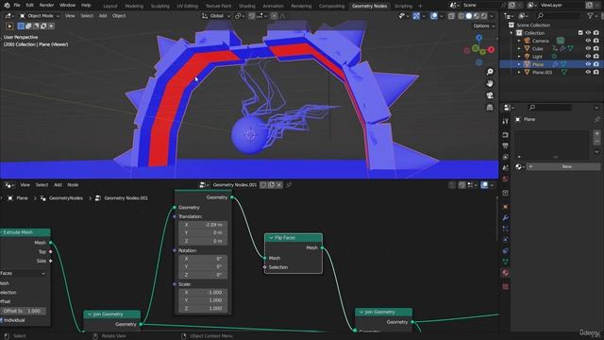Switch to the Shading workspace tab
The width and height of the screenshot is (604, 340).
[247, 6]
